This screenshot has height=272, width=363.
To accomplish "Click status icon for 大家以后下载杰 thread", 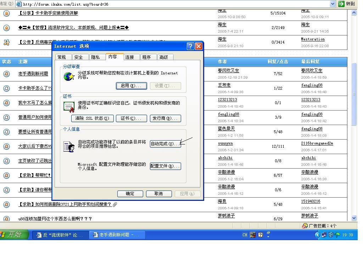I will coord(6,146).
